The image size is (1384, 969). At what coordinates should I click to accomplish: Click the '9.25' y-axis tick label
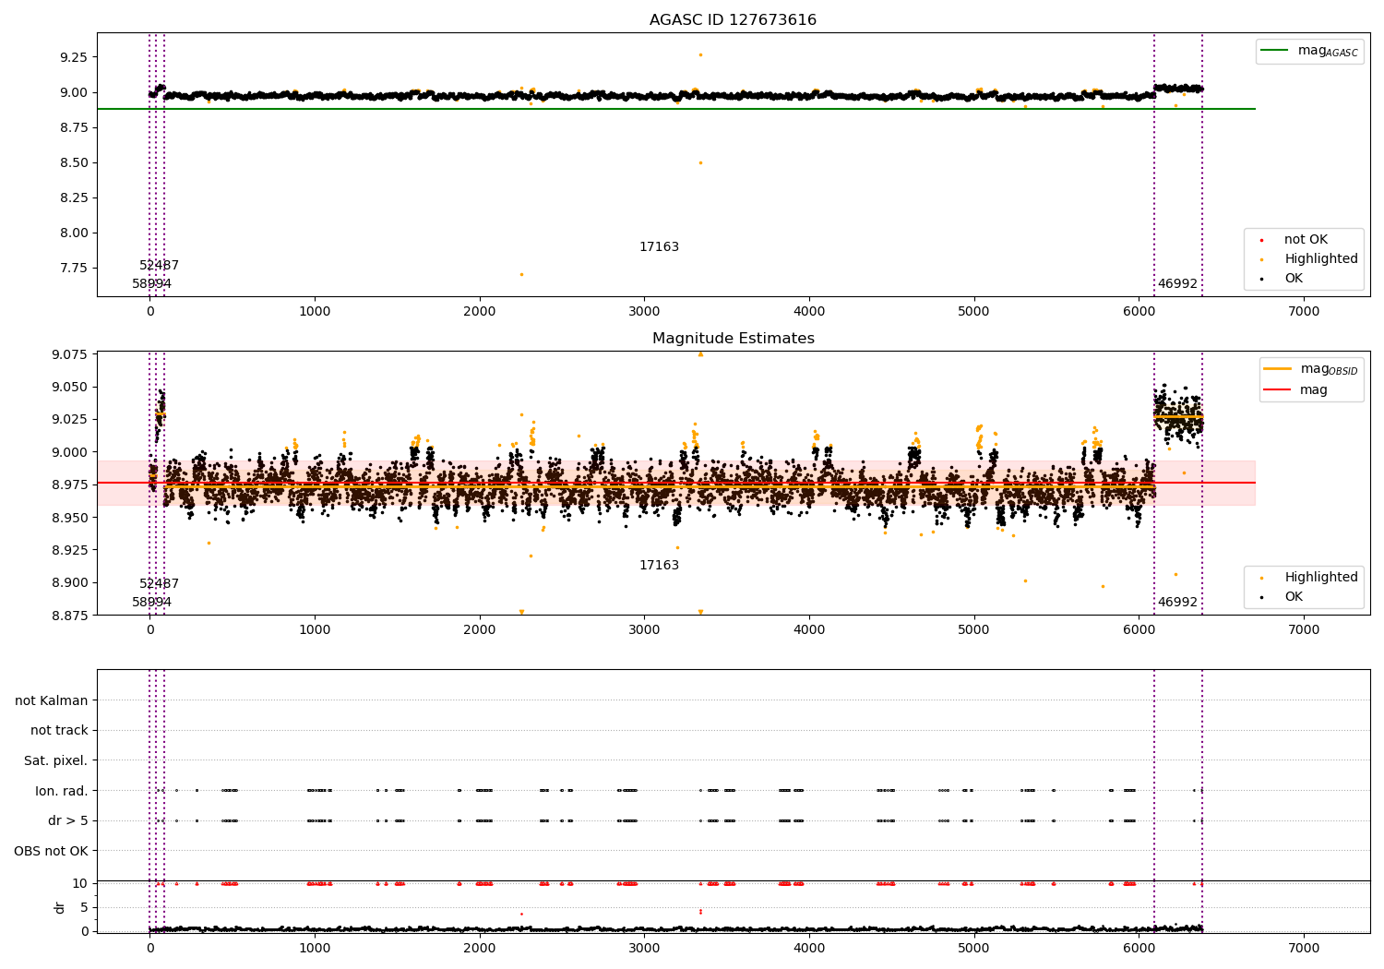click(x=74, y=57)
